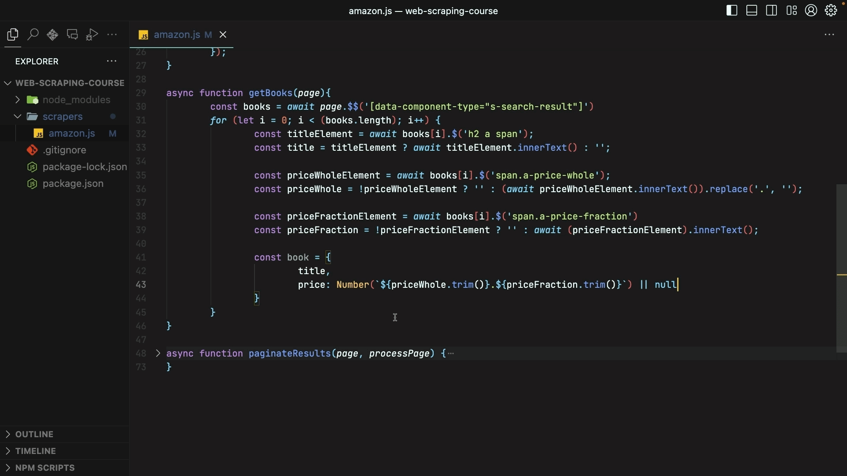Click the JS icon on amazon.js tab
The width and height of the screenshot is (847, 476).
click(x=143, y=35)
